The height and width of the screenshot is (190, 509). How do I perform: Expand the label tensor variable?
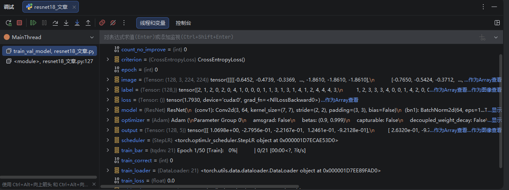(x=108, y=90)
